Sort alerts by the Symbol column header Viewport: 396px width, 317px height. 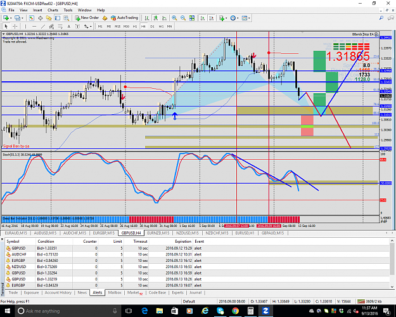click(13, 242)
